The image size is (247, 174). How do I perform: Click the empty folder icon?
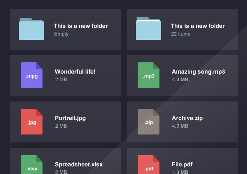click(x=32, y=29)
